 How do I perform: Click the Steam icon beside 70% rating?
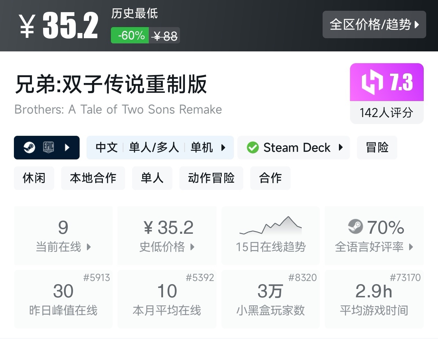(x=355, y=227)
